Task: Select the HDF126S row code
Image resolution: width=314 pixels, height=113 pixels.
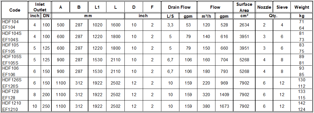Action: (12, 80)
